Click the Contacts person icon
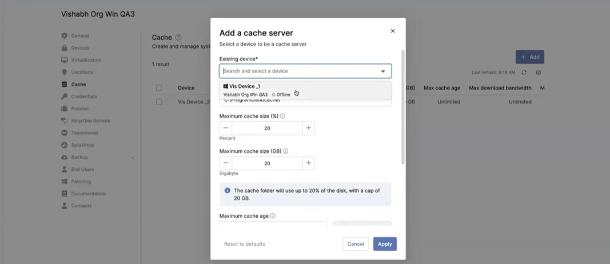 [64, 206]
